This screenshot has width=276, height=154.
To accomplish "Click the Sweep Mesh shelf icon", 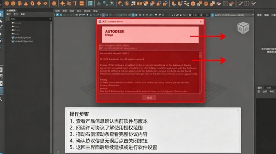I will tap(69, 3).
